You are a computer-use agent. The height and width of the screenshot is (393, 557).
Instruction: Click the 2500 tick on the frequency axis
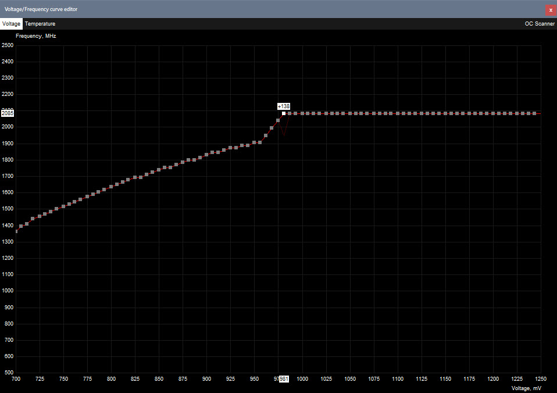(8, 45)
